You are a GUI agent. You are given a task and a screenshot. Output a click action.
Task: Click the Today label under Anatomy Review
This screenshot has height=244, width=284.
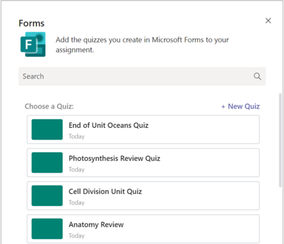point(76,235)
